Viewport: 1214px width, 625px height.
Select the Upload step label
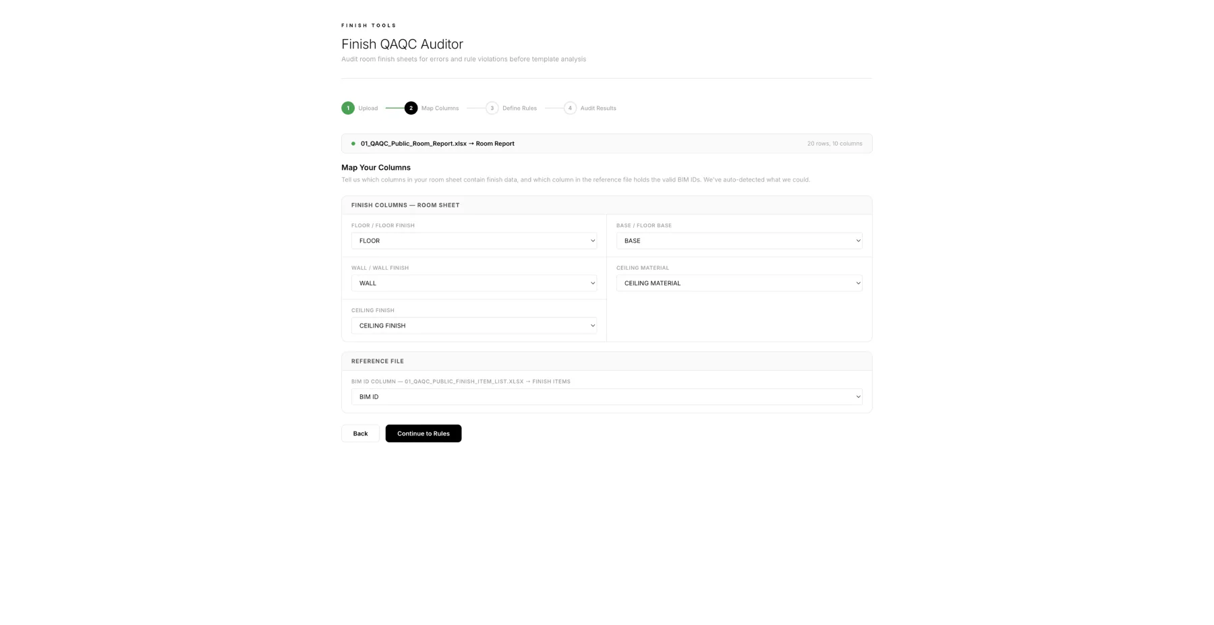368,108
